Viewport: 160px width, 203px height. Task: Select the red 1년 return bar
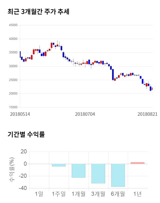tap(137, 163)
